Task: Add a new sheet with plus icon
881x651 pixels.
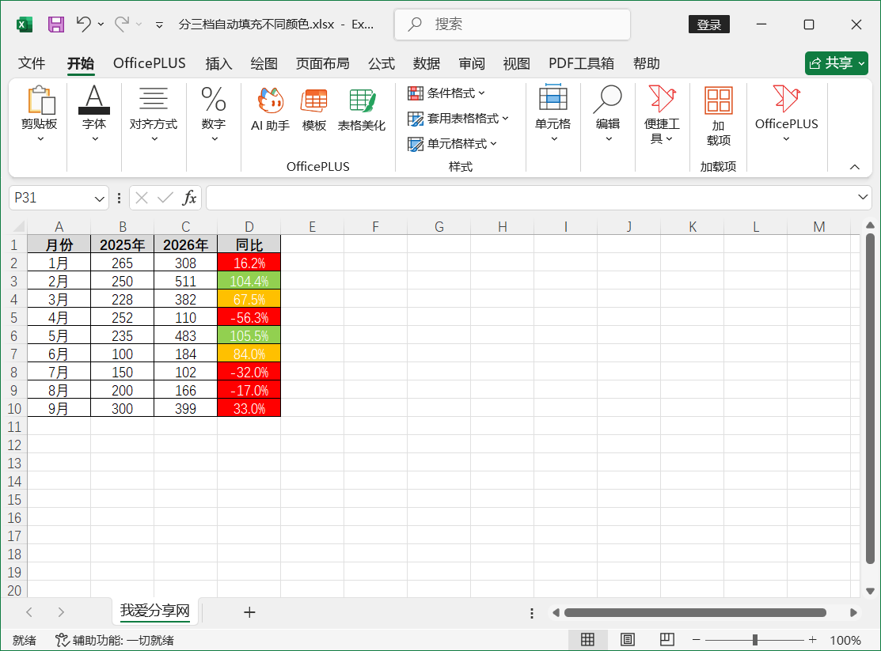Action: pos(249,612)
